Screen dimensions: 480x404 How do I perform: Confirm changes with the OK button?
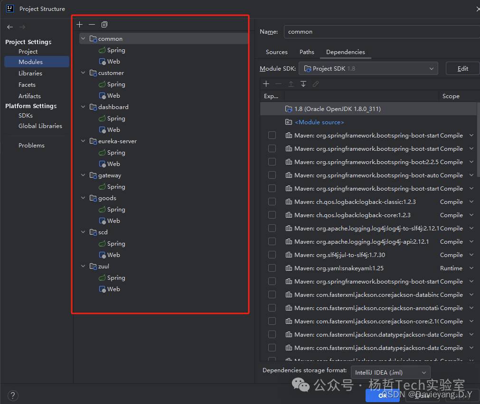point(383,395)
